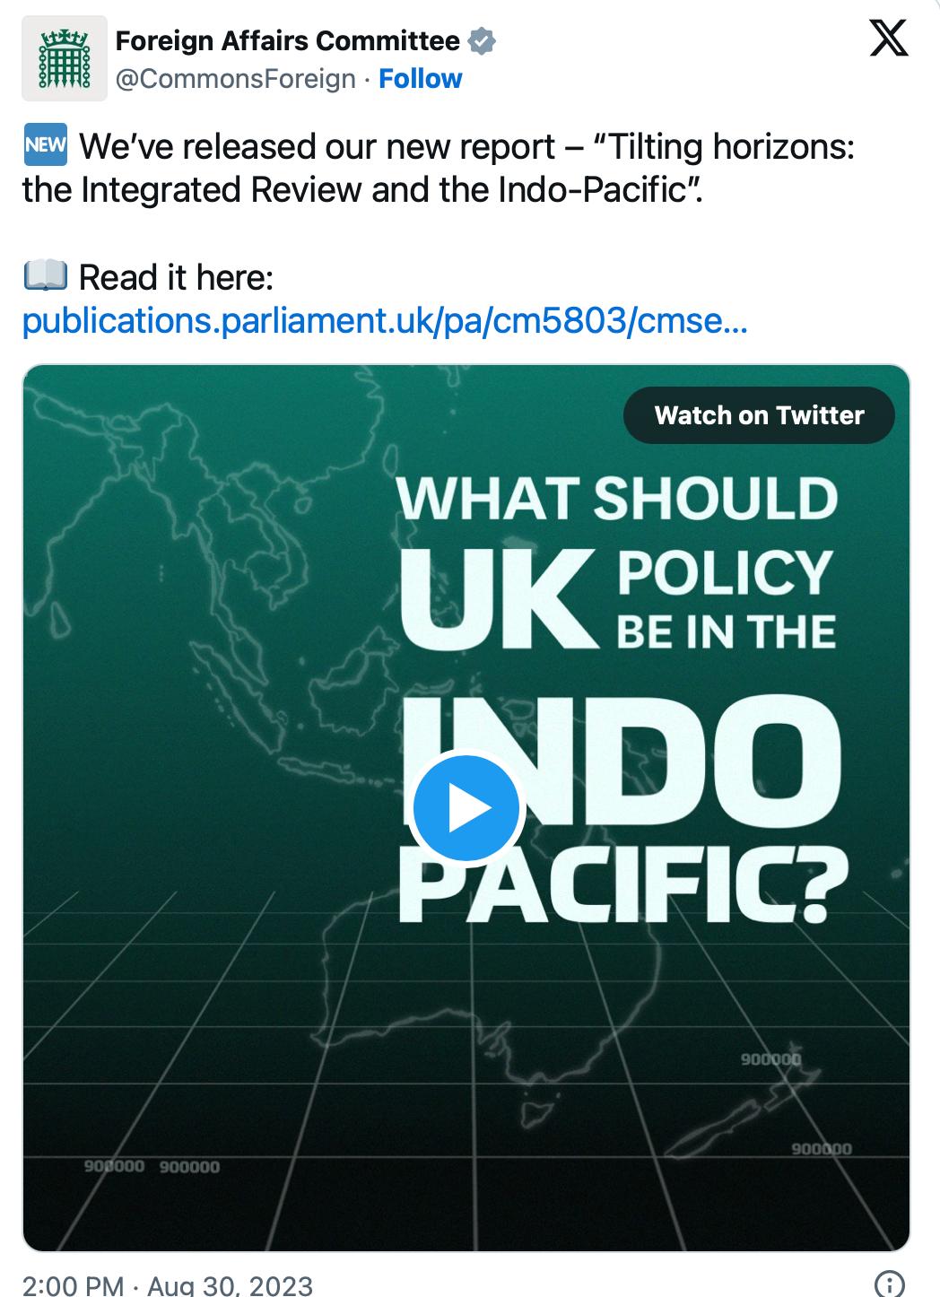Click the info icon below the video
Image resolution: width=940 pixels, height=1297 pixels.
click(889, 1284)
